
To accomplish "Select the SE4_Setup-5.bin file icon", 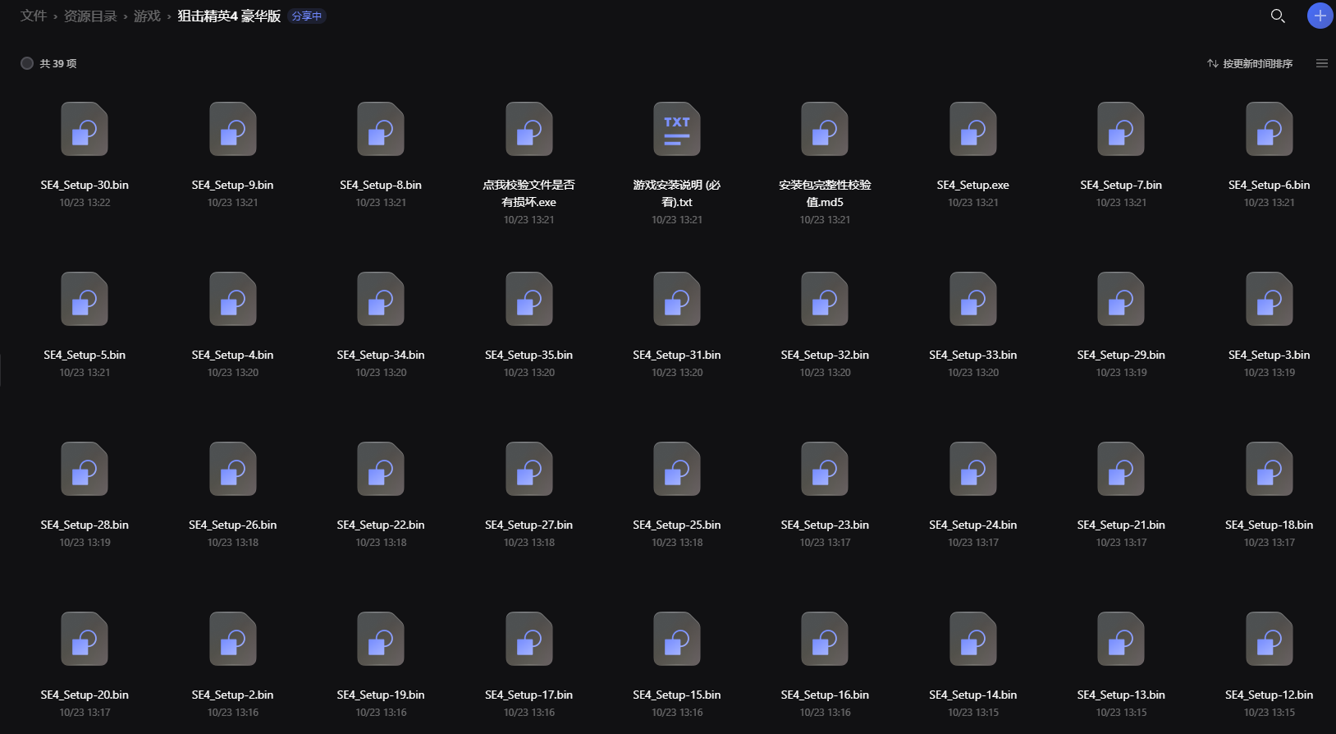I will [x=85, y=299].
